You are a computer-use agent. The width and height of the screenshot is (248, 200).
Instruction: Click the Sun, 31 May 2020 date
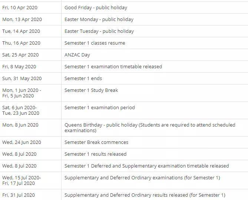click(x=22, y=79)
